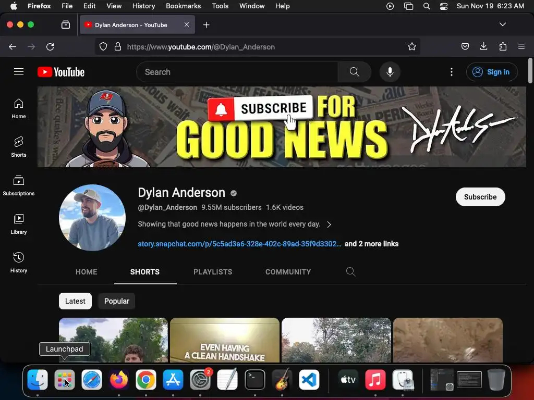Open Spotlight search in menu bar

point(427,6)
